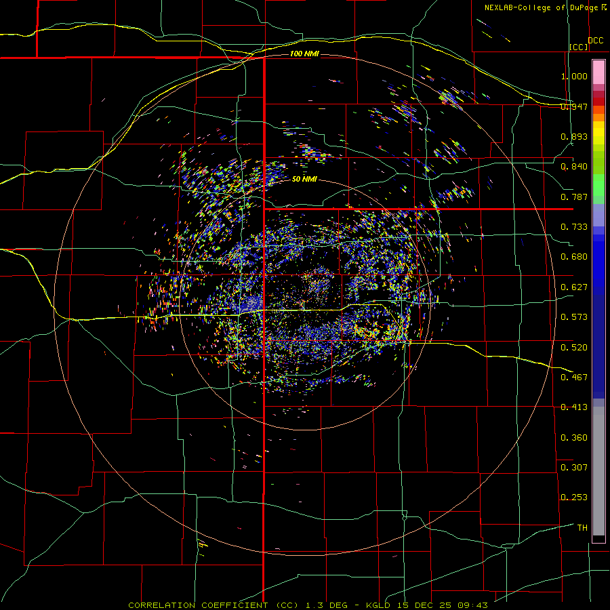Viewport: 610px width, 610px height.
Task: Click the KGLD radar site identifier
Action: tap(378, 605)
